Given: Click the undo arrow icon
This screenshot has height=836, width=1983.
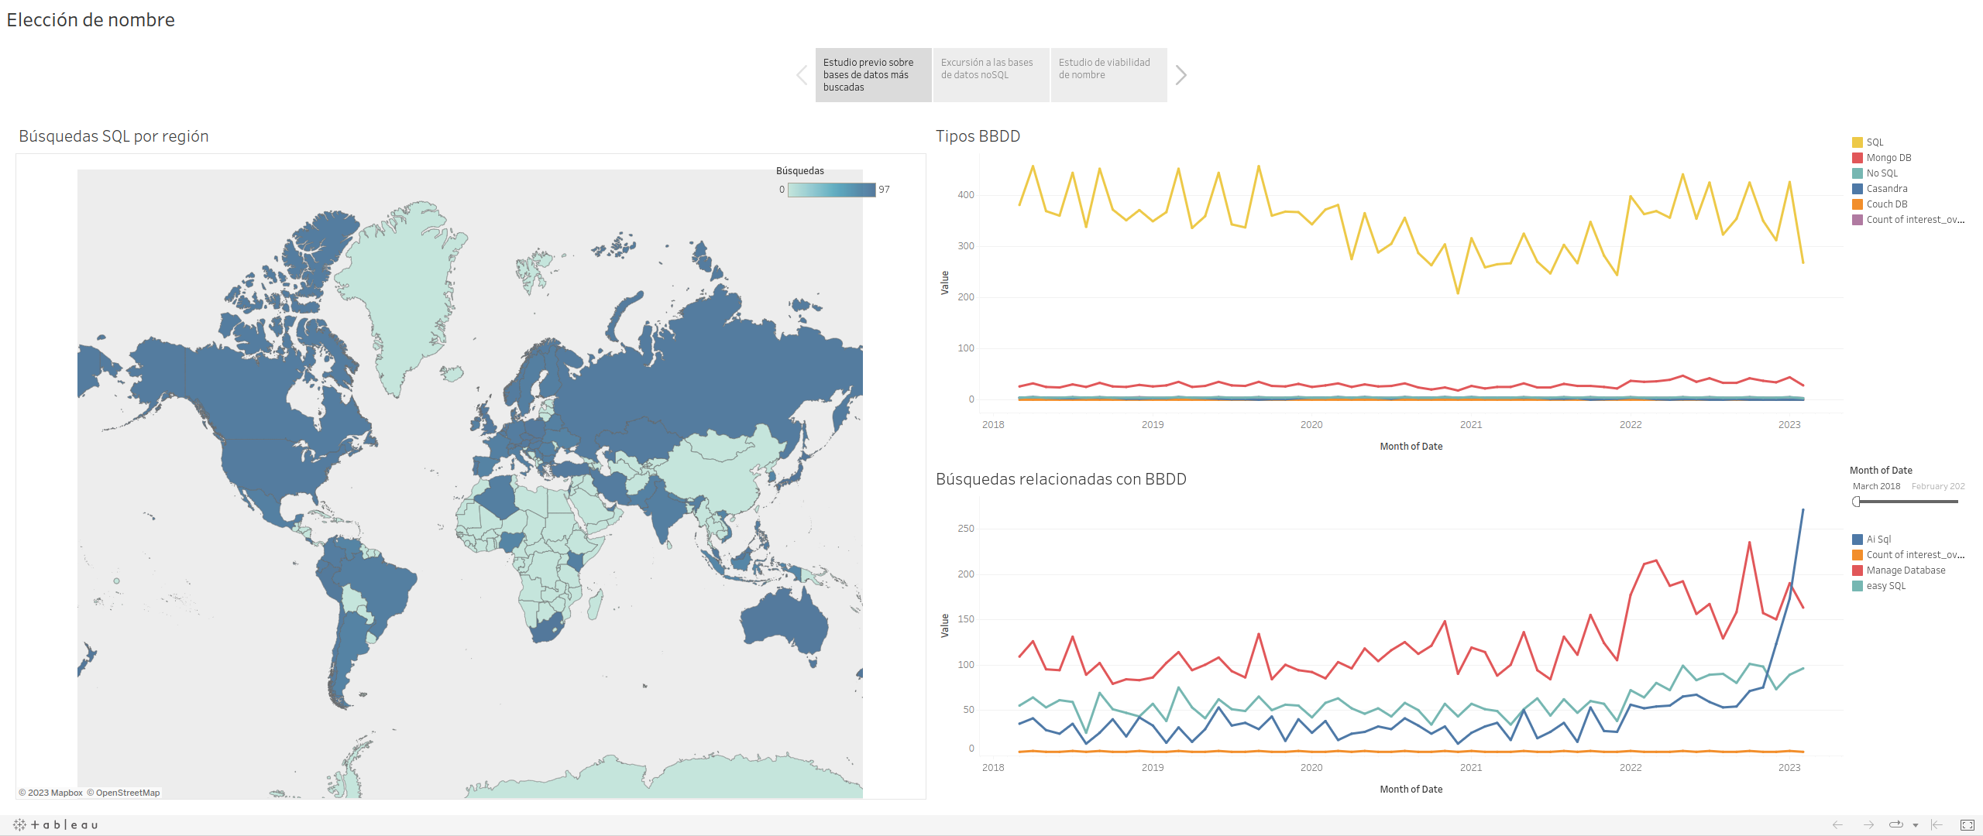Looking at the screenshot, I should [1837, 825].
